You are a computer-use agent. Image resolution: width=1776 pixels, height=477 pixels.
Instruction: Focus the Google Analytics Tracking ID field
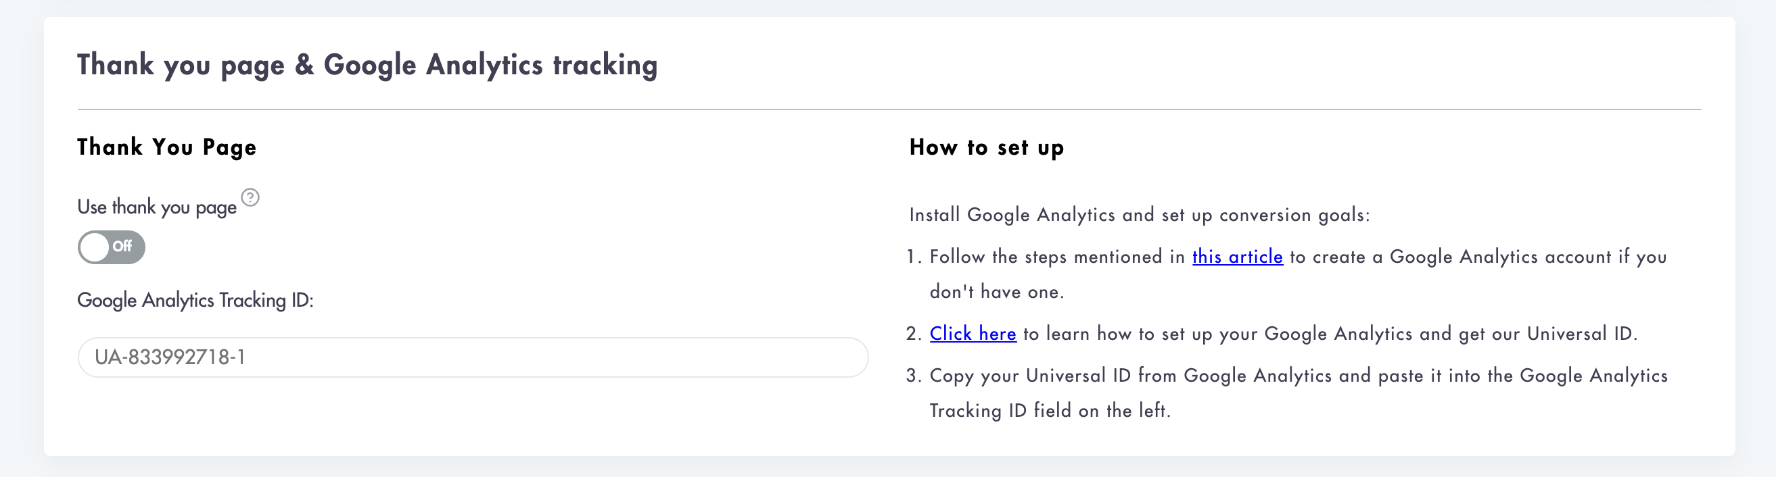473,357
